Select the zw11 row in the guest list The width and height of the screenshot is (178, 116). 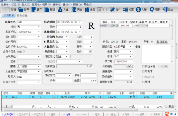88,97
